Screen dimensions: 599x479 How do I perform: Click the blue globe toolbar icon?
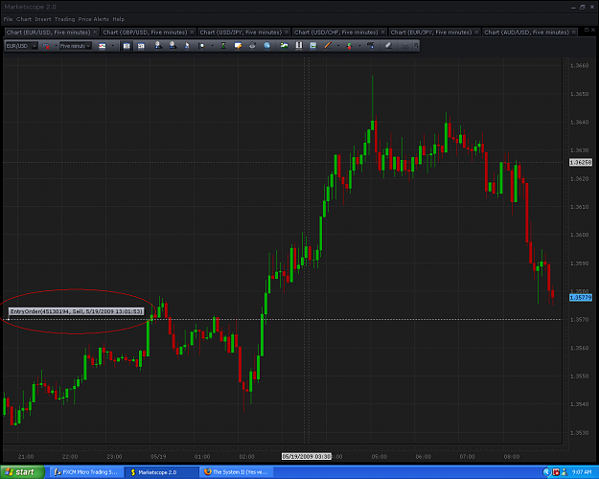click(x=267, y=46)
